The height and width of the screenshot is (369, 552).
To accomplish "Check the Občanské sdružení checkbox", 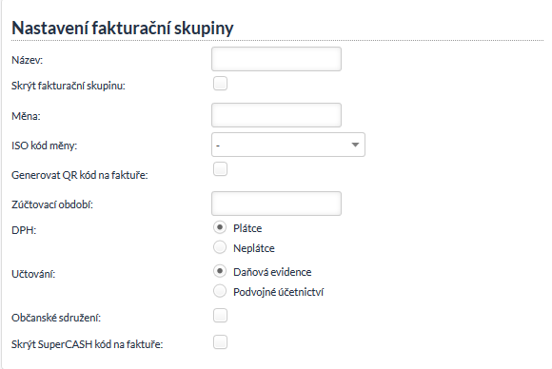I will coord(220,316).
